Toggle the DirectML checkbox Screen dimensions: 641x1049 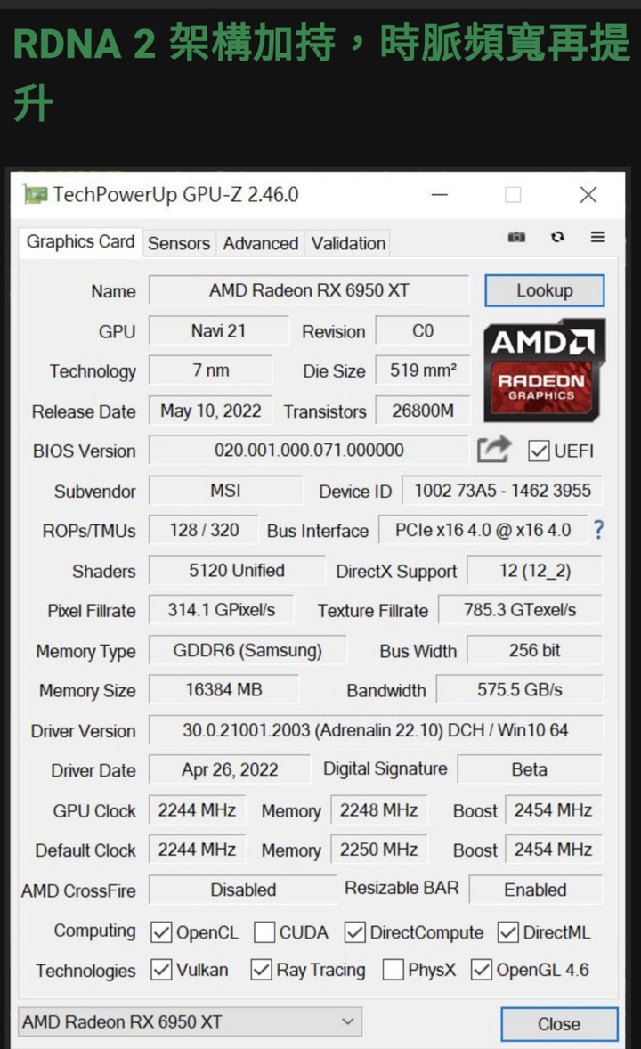(x=508, y=932)
